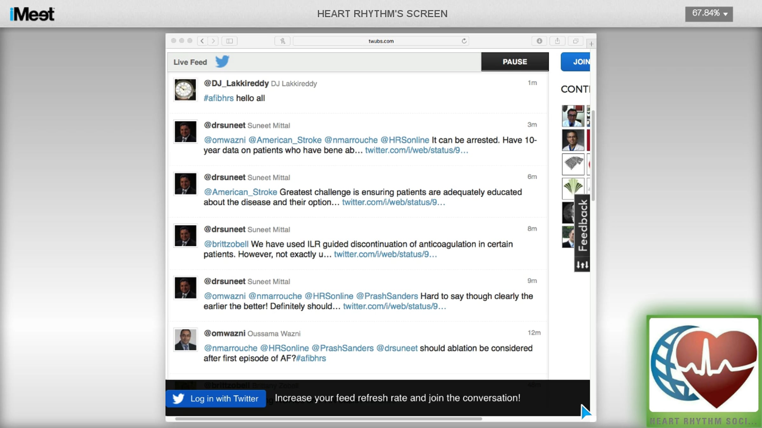Screen dimensions: 762x428
Task: Click the @omwazni handle on 12m tweet
Action: [224, 334]
